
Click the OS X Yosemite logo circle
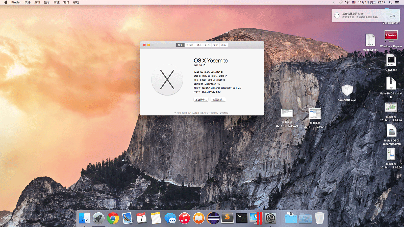(167, 80)
